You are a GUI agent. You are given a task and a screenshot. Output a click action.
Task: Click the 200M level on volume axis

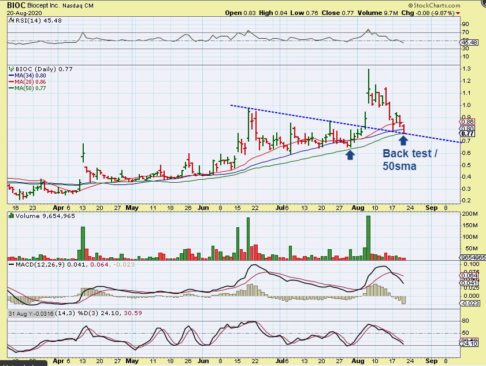point(470,214)
